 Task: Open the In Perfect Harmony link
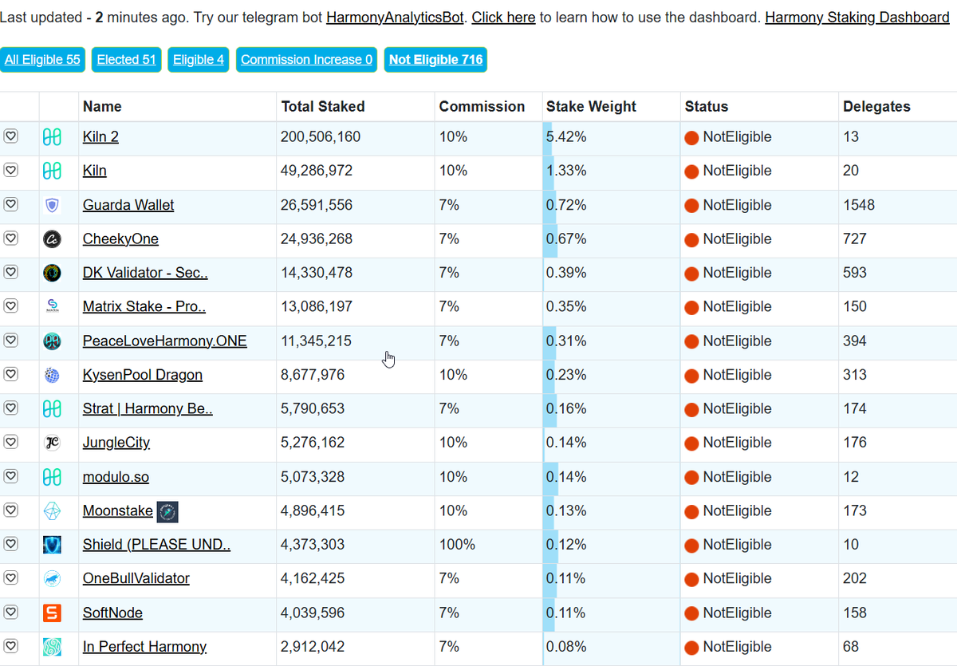[144, 647]
